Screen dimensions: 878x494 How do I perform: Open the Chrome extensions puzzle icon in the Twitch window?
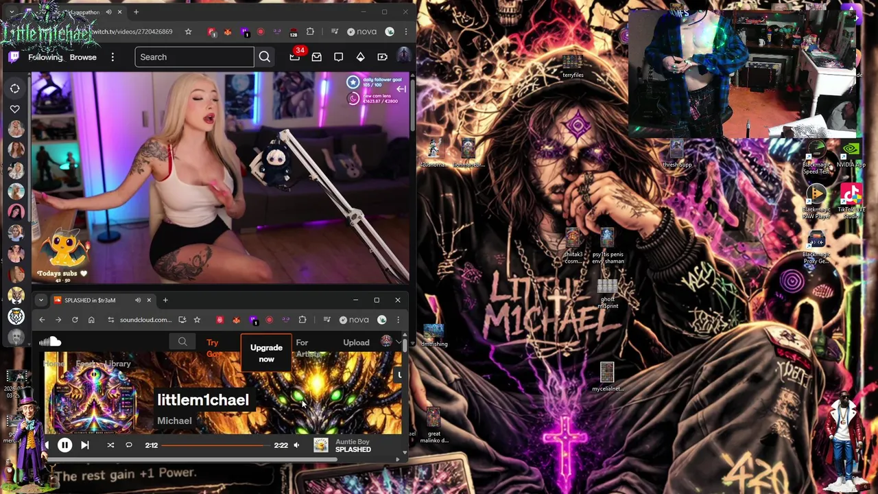pos(310,32)
